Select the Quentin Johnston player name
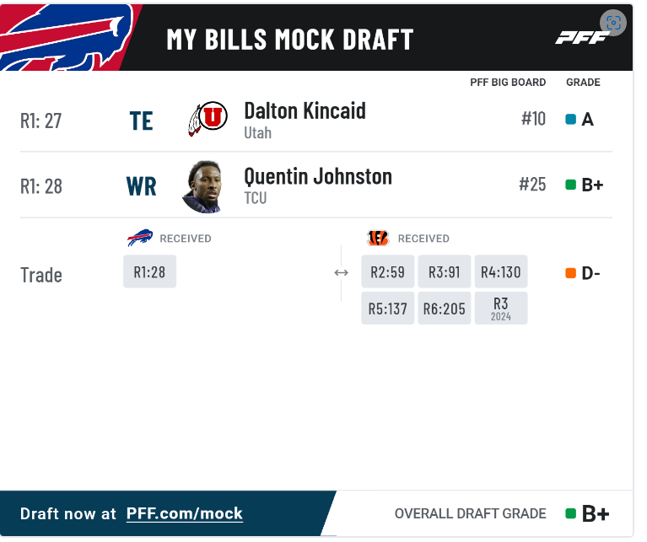Viewport: 647px width, 542px height. tap(318, 176)
